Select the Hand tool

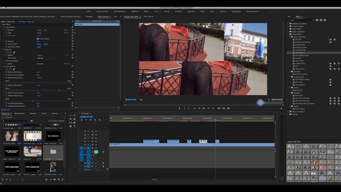pos(70,126)
